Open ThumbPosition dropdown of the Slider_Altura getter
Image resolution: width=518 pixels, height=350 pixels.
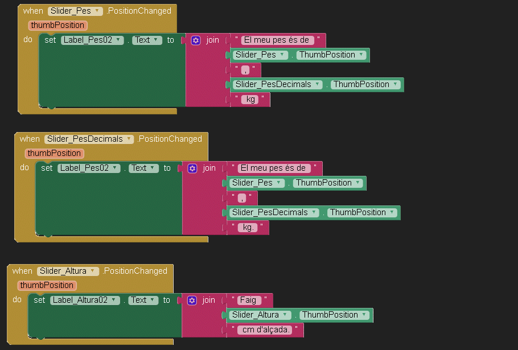click(364, 315)
